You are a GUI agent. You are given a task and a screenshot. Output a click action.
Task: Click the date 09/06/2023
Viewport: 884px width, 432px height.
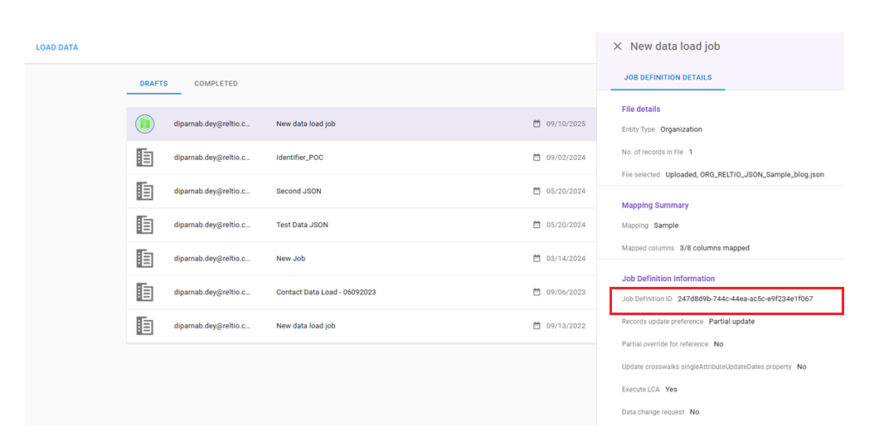pyautogui.click(x=566, y=292)
